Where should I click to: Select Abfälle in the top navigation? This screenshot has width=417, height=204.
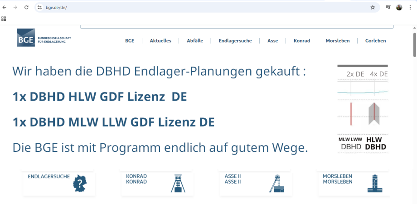click(x=195, y=41)
